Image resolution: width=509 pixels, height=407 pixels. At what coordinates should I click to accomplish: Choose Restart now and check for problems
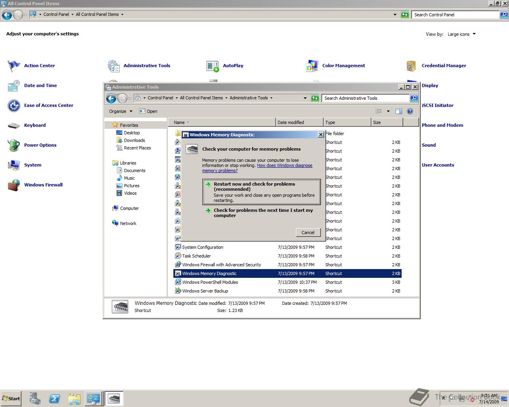[261, 192]
